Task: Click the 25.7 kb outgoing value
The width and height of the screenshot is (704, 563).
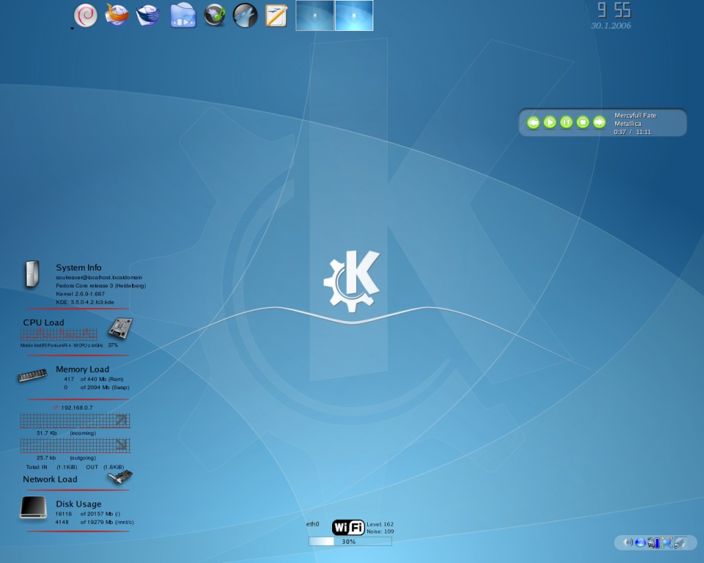Action: click(x=46, y=458)
